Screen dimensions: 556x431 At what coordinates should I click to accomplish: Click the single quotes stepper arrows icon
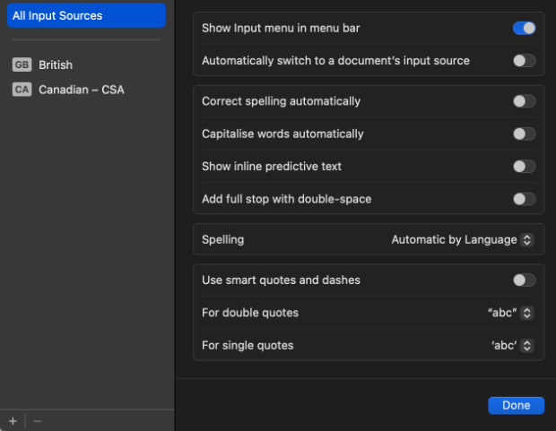pyautogui.click(x=527, y=345)
